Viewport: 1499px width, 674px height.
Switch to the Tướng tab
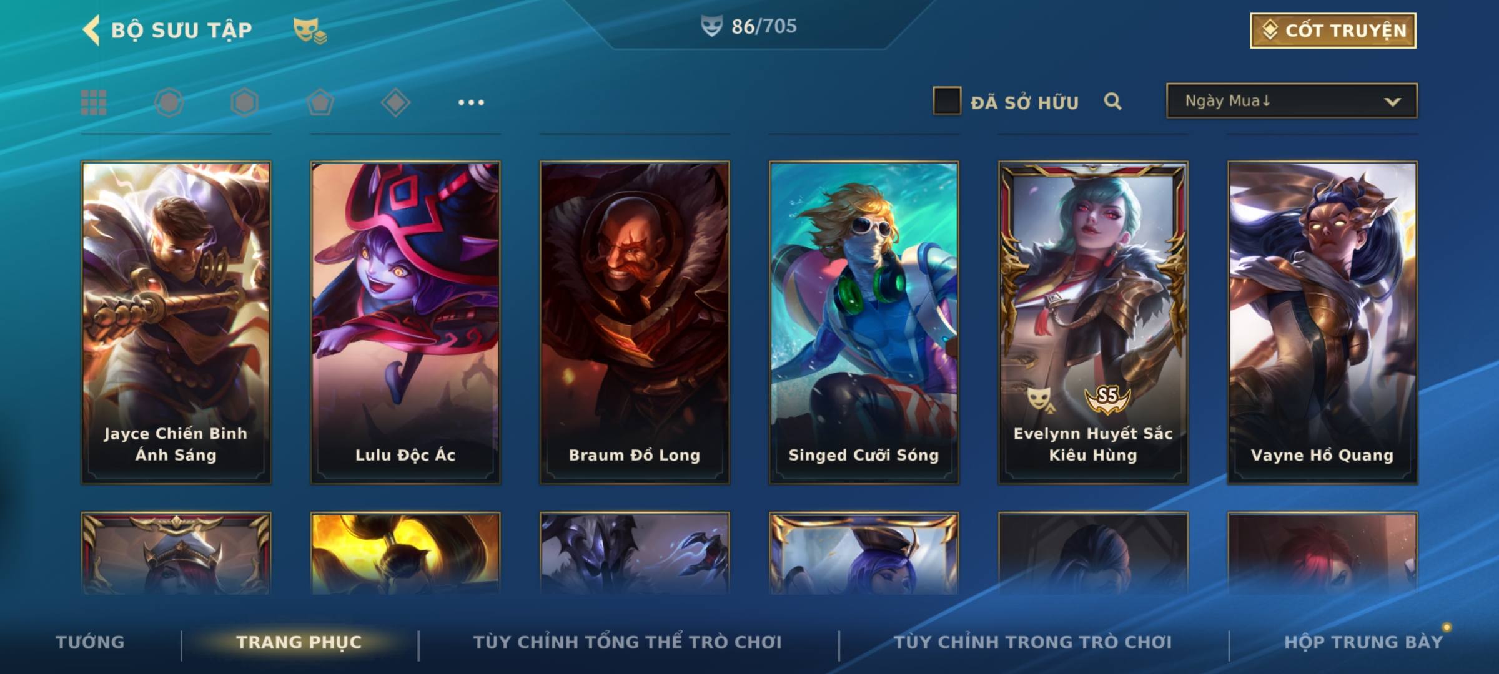click(90, 642)
